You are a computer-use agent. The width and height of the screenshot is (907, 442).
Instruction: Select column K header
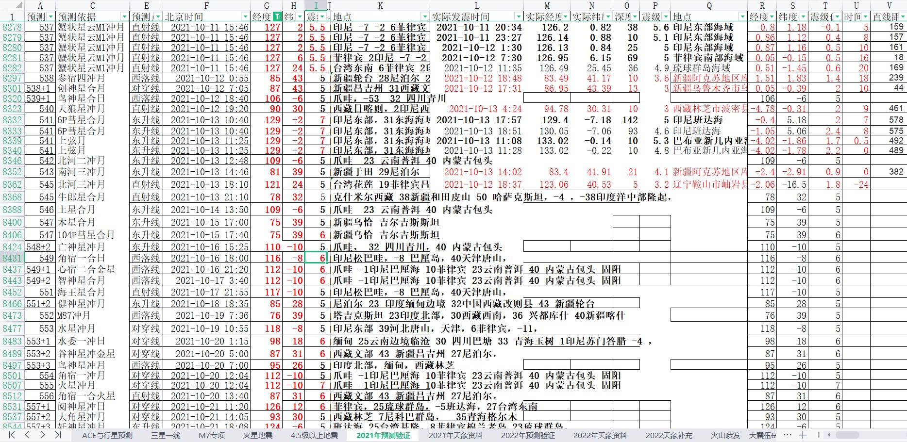click(x=380, y=5)
